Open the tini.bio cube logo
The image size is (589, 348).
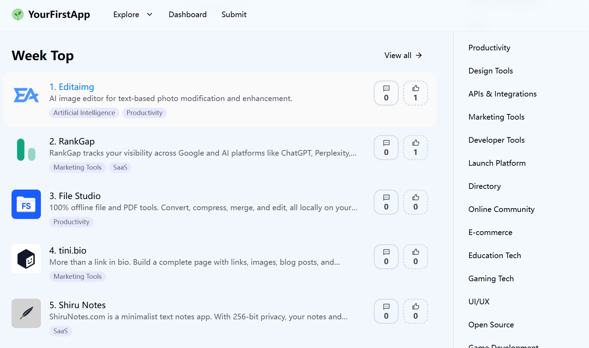coord(26,259)
